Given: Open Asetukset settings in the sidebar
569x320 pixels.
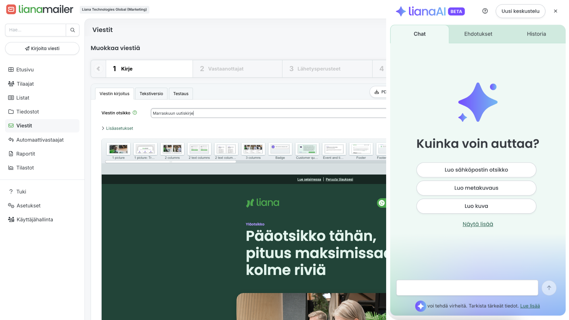Looking at the screenshot, I should (28, 206).
